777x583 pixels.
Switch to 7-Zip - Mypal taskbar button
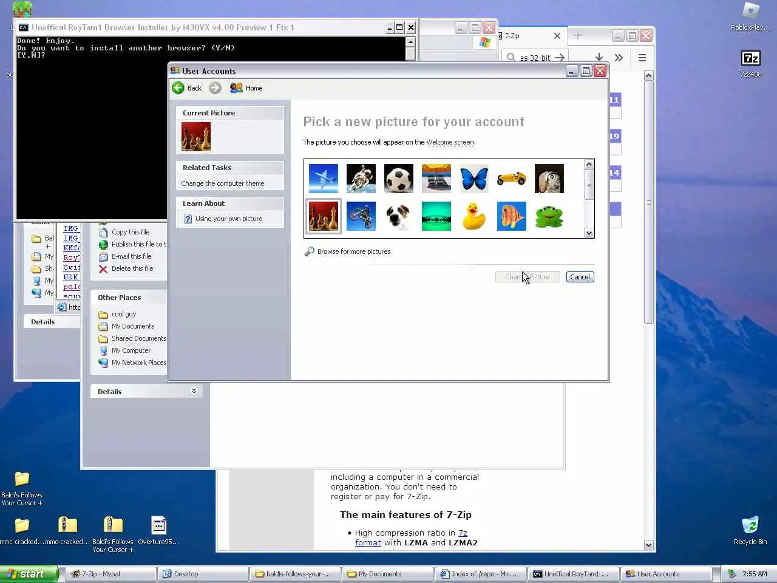click(110, 574)
